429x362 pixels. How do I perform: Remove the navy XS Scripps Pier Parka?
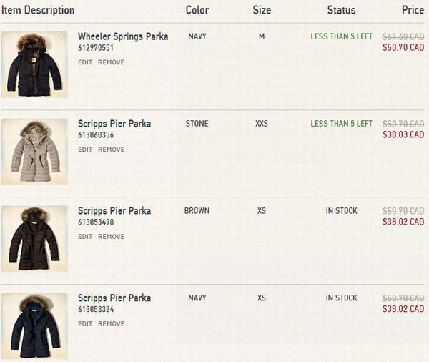pos(111,324)
